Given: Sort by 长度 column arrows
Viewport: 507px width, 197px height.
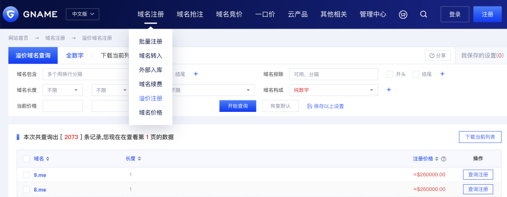Looking at the screenshot, I should (x=139, y=159).
